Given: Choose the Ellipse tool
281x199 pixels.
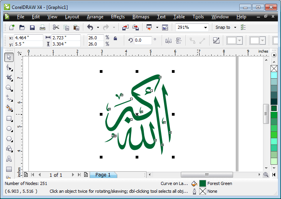Looking at the screenshot, I should [x=9, y=129].
